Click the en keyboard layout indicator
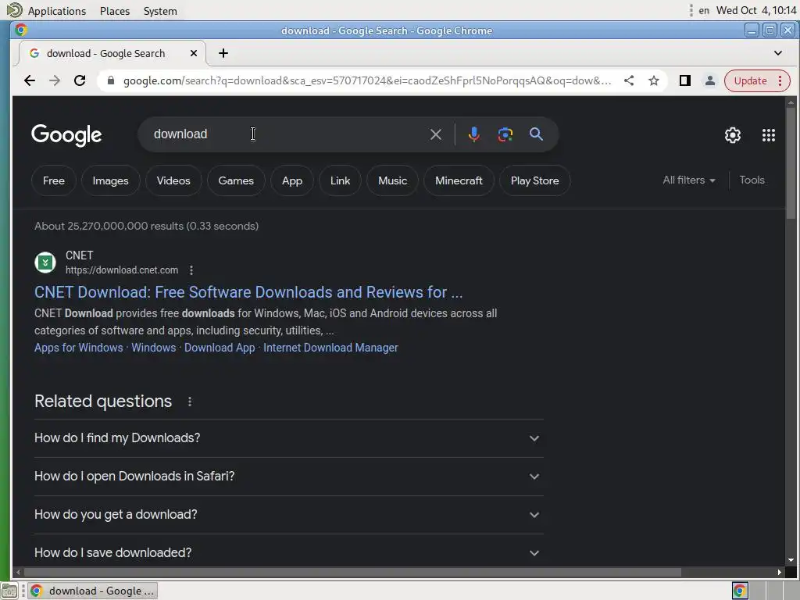This screenshot has width=800, height=600. [704, 10]
